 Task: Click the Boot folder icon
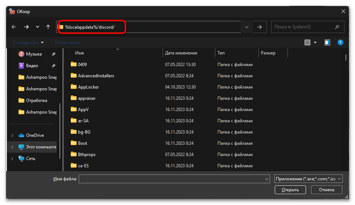[x=73, y=143]
